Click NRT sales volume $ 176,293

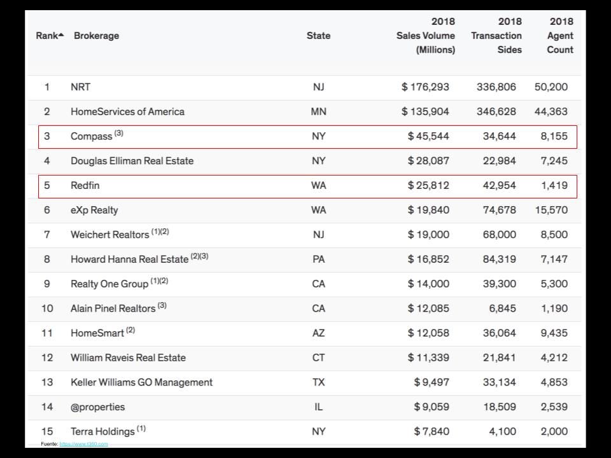425,87
